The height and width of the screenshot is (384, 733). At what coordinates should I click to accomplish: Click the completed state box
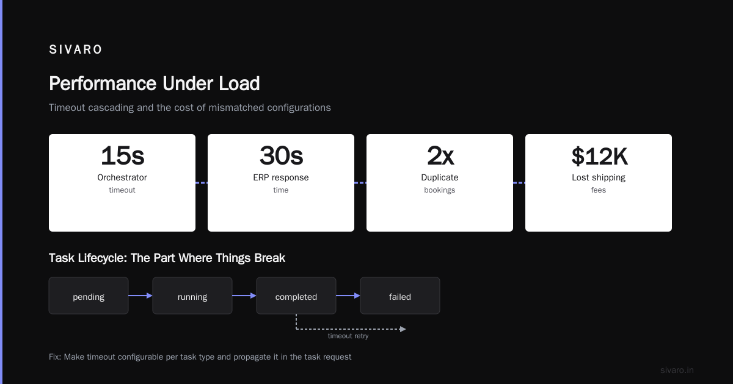pos(296,296)
